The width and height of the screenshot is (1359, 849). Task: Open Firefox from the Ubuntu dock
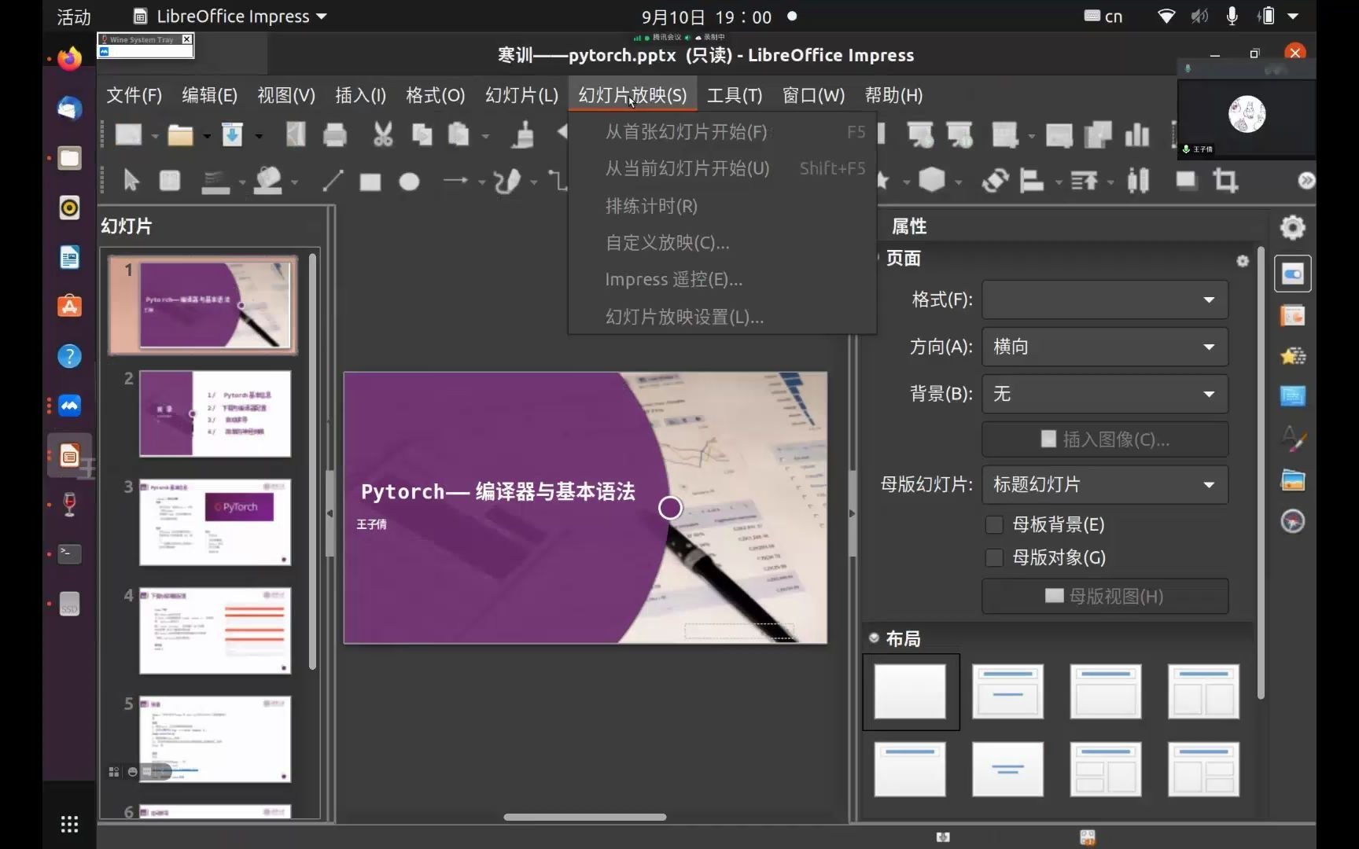click(70, 59)
